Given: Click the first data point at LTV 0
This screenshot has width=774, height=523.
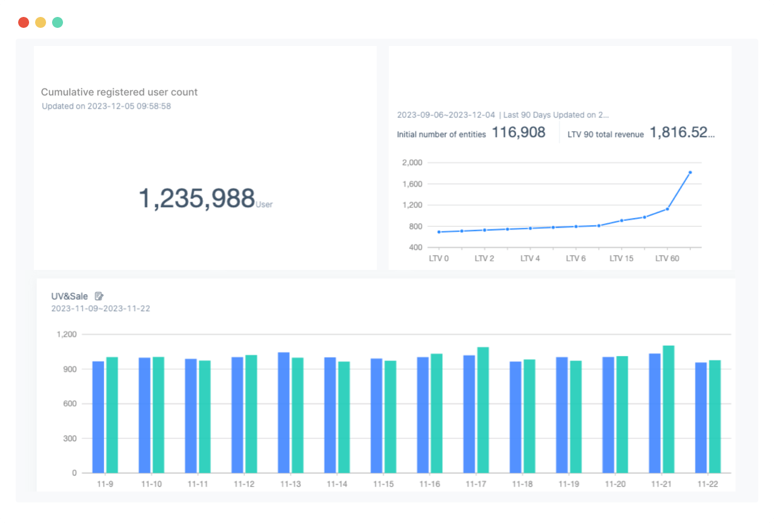Looking at the screenshot, I should [x=438, y=231].
